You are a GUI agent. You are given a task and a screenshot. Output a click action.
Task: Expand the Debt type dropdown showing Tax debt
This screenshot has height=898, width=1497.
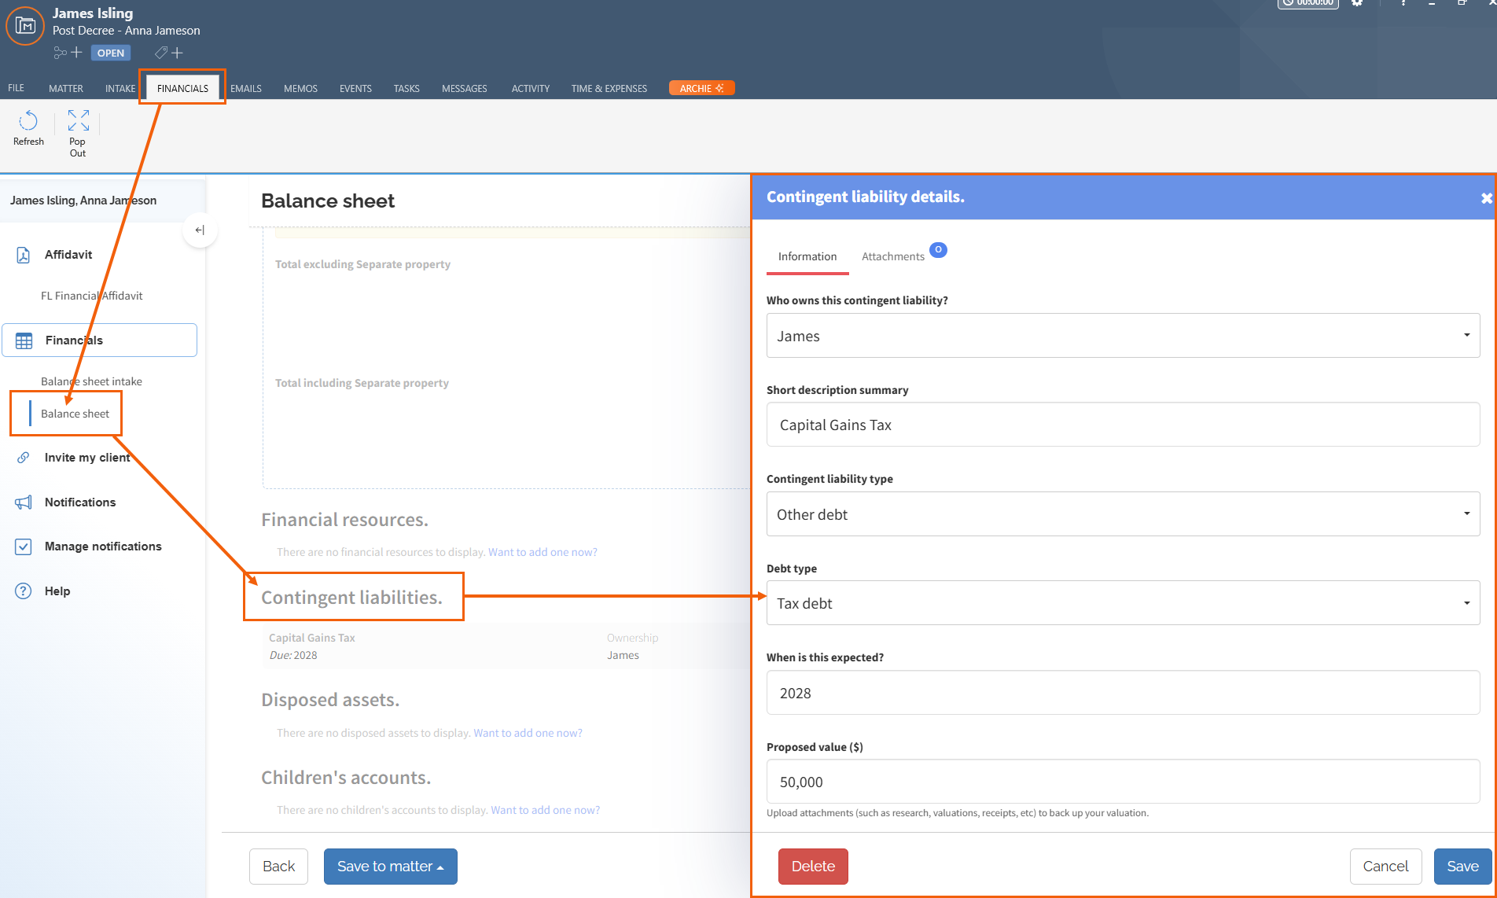point(1123,603)
